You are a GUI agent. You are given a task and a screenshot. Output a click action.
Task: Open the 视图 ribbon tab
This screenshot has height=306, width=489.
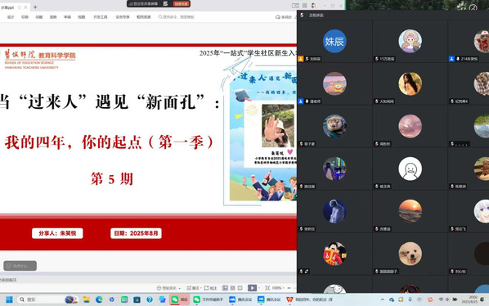[82, 17]
